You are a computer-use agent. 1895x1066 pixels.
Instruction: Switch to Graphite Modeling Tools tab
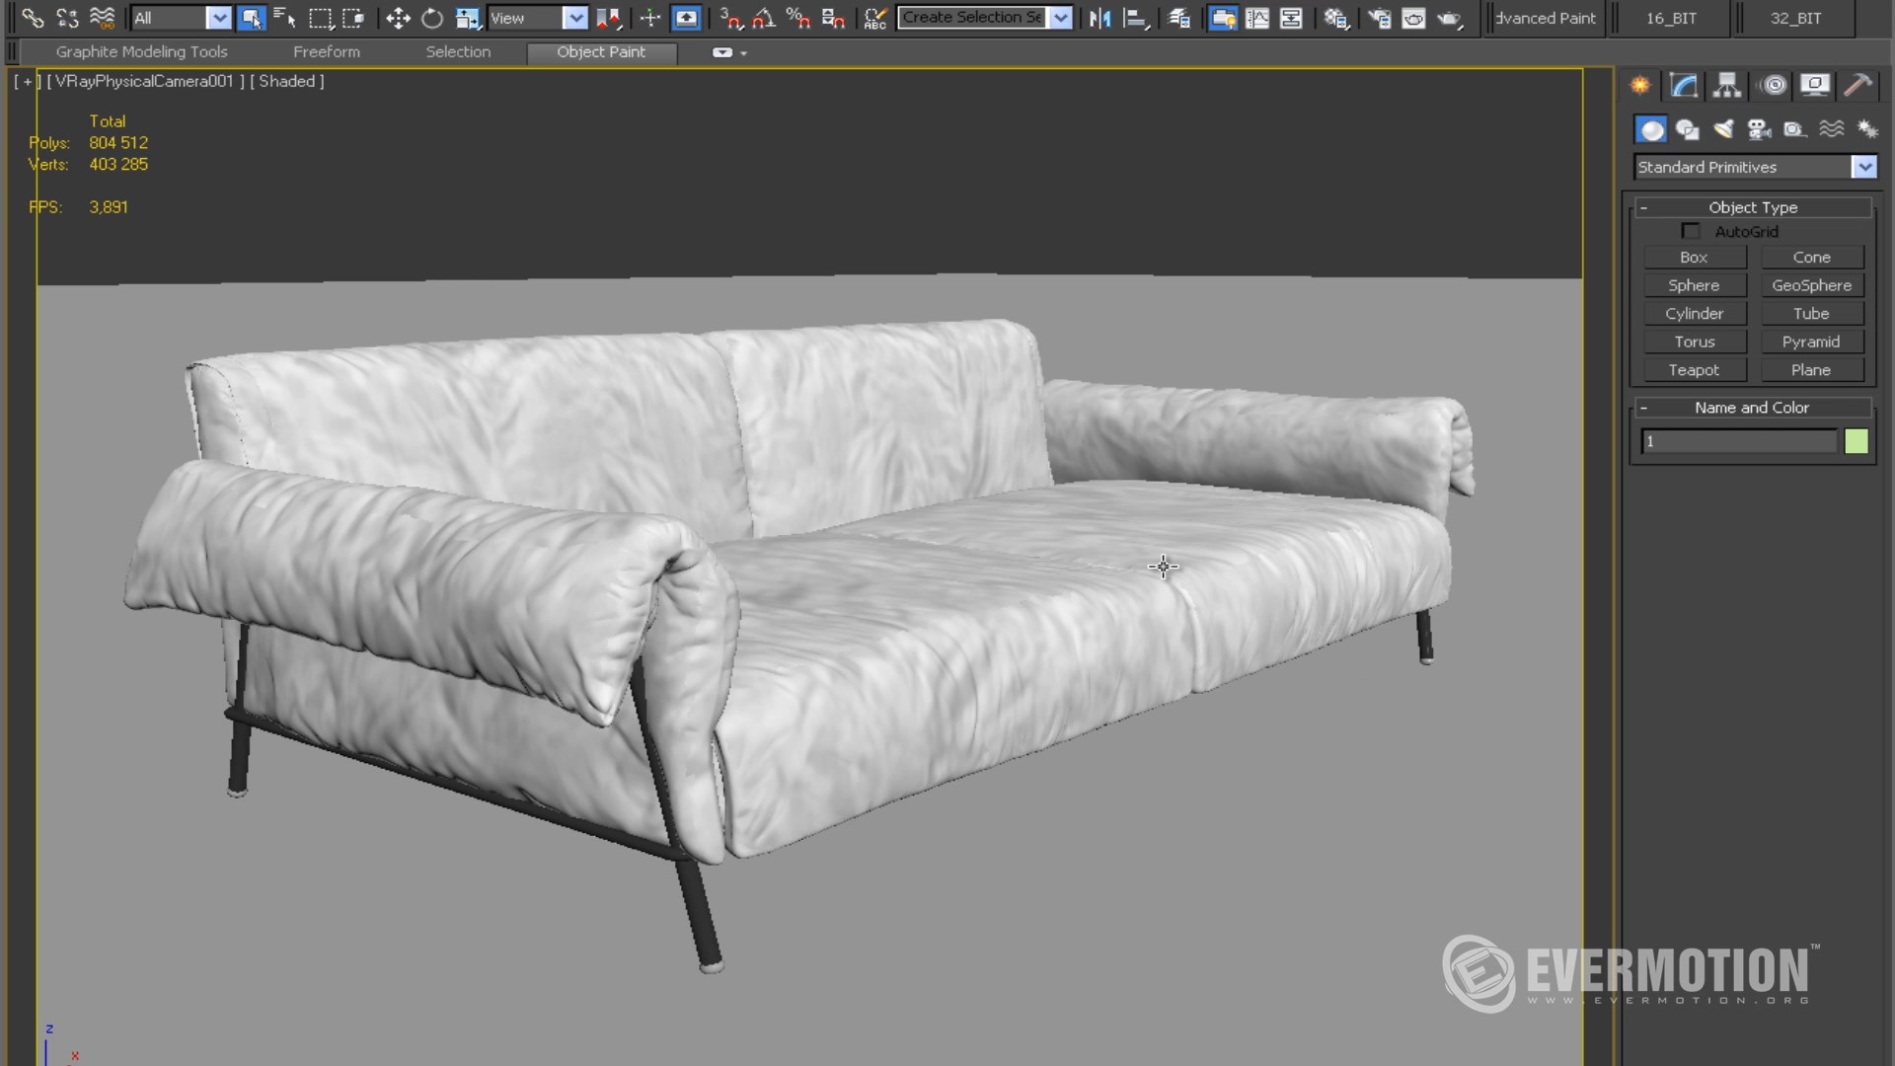coord(141,51)
